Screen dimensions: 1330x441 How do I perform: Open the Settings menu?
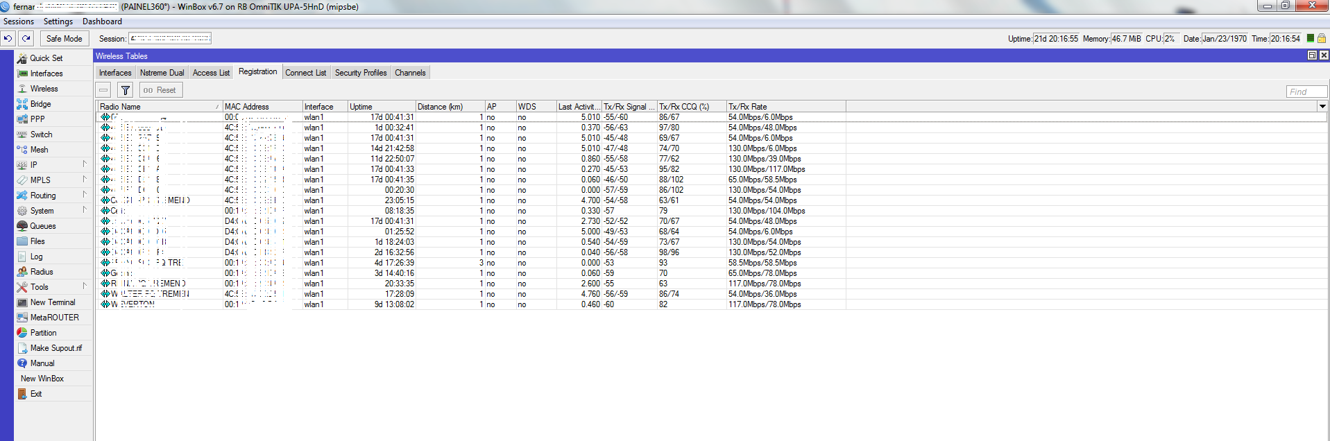(x=58, y=21)
